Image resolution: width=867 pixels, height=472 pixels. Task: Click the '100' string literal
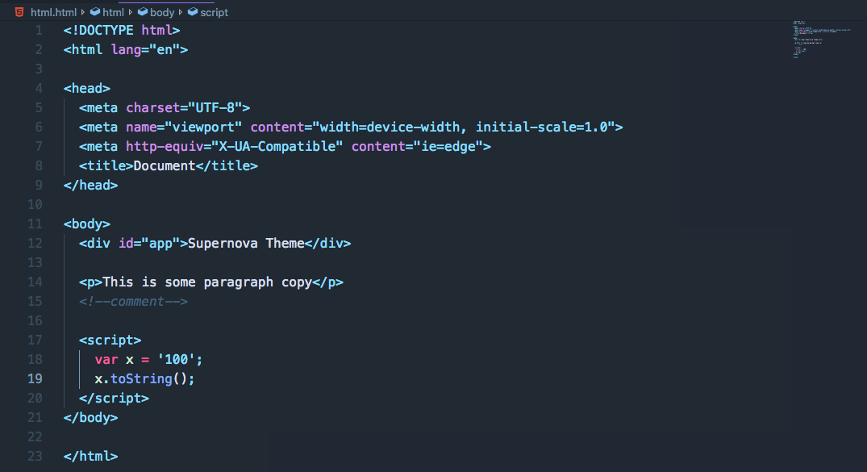point(177,360)
